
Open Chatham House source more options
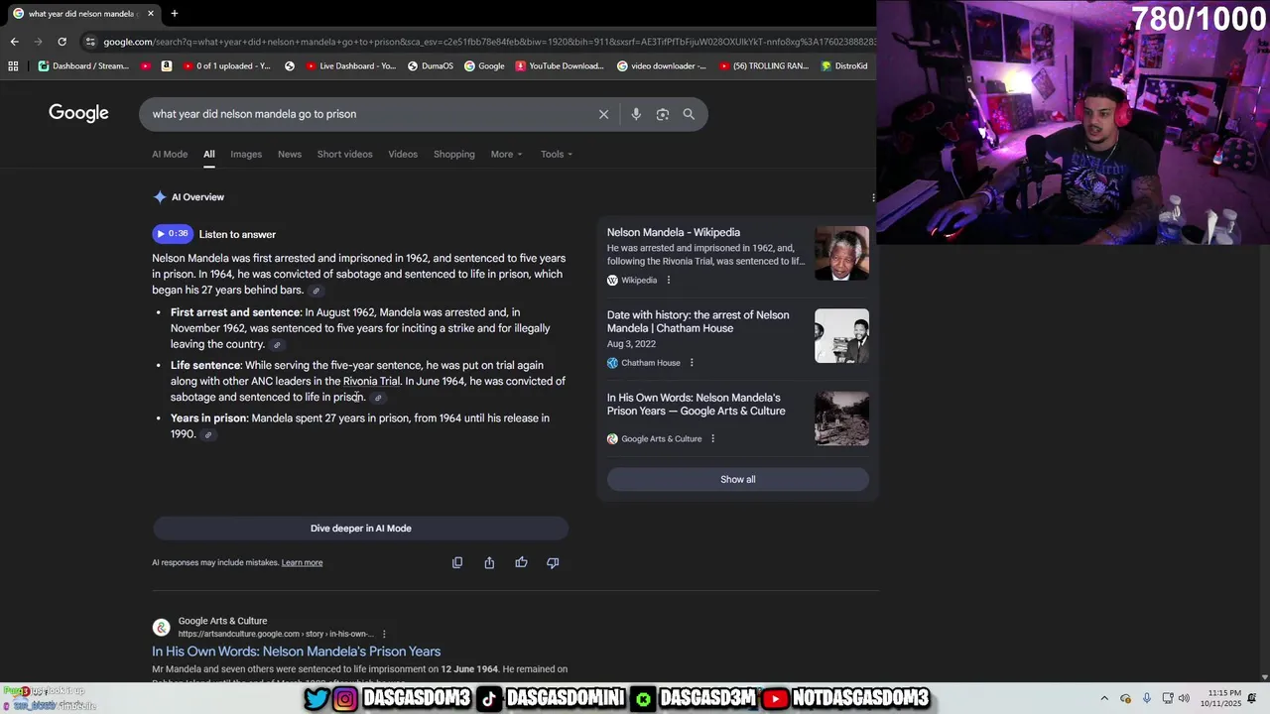(x=692, y=363)
